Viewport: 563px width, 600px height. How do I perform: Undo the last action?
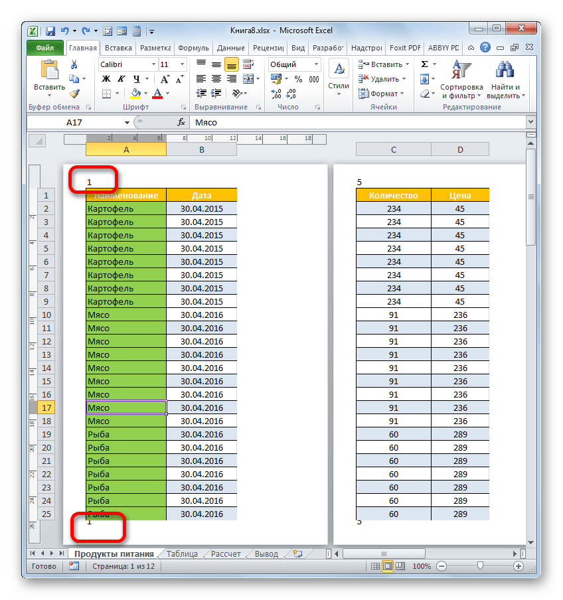click(65, 31)
